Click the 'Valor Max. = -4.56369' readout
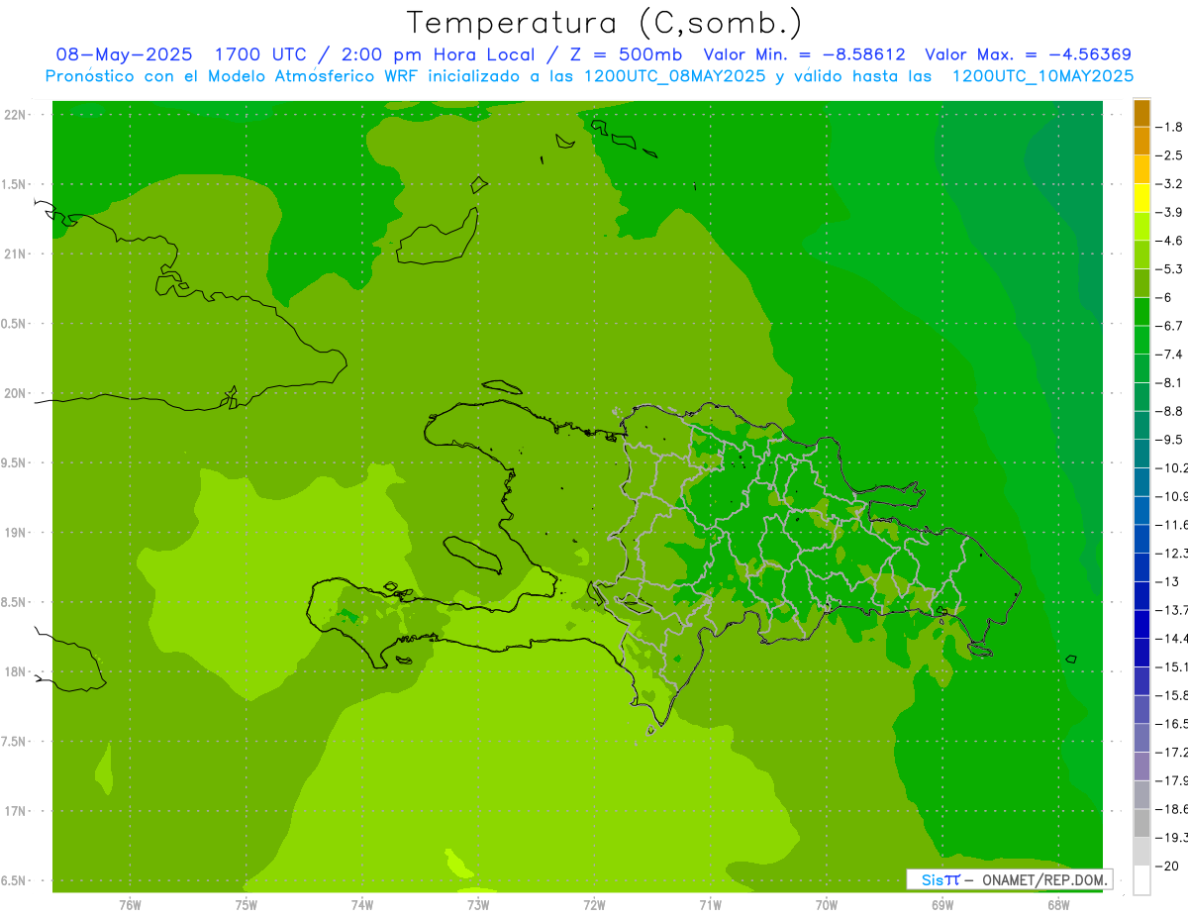 1028,54
